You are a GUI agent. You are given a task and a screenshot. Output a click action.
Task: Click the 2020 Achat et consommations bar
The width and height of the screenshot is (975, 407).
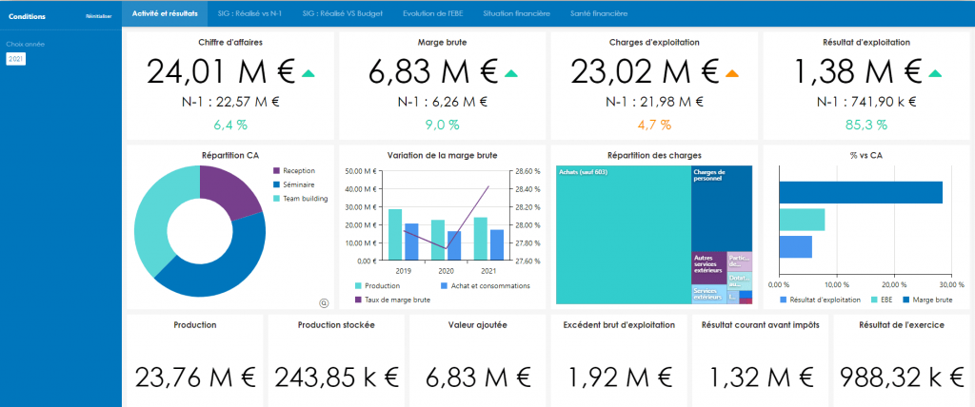coord(454,245)
